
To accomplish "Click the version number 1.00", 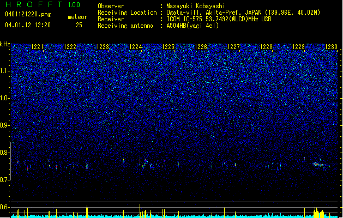I will (74, 4).
